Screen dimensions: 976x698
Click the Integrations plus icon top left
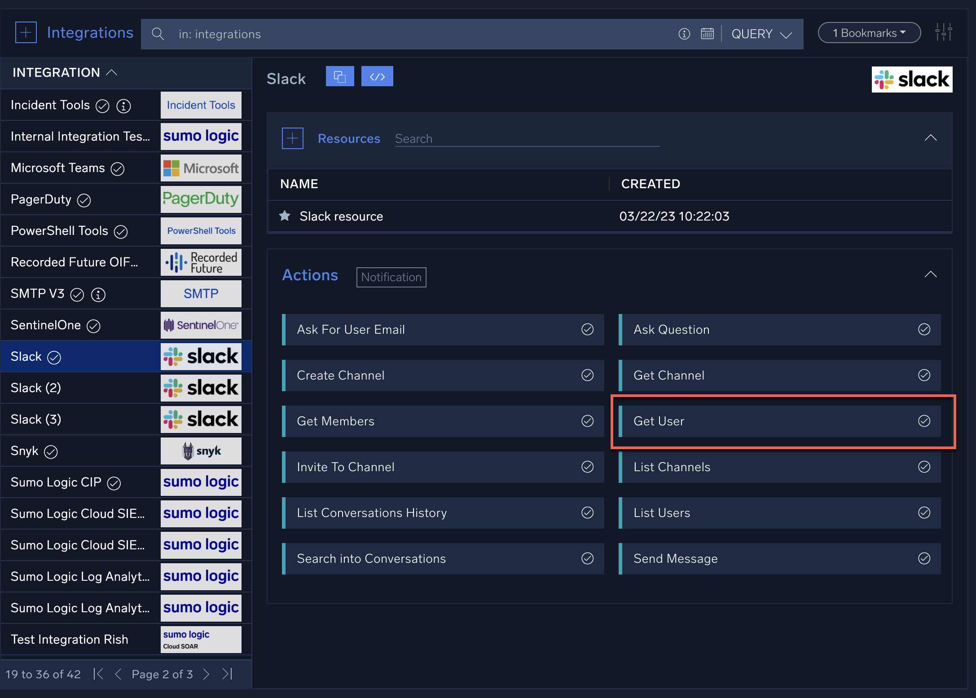coord(26,32)
